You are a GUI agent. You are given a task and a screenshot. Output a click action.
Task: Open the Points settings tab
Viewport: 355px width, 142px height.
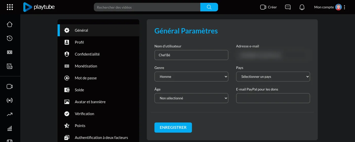98,126
